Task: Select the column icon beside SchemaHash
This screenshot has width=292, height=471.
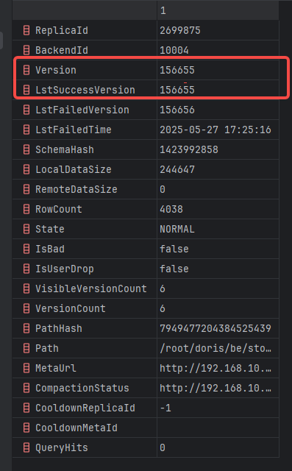Action: [26, 149]
